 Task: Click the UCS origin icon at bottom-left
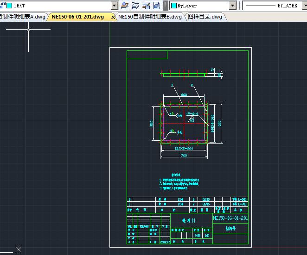click(x=18, y=250)
